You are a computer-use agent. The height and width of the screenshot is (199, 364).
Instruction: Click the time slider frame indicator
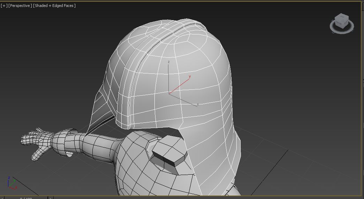point(26,198)
